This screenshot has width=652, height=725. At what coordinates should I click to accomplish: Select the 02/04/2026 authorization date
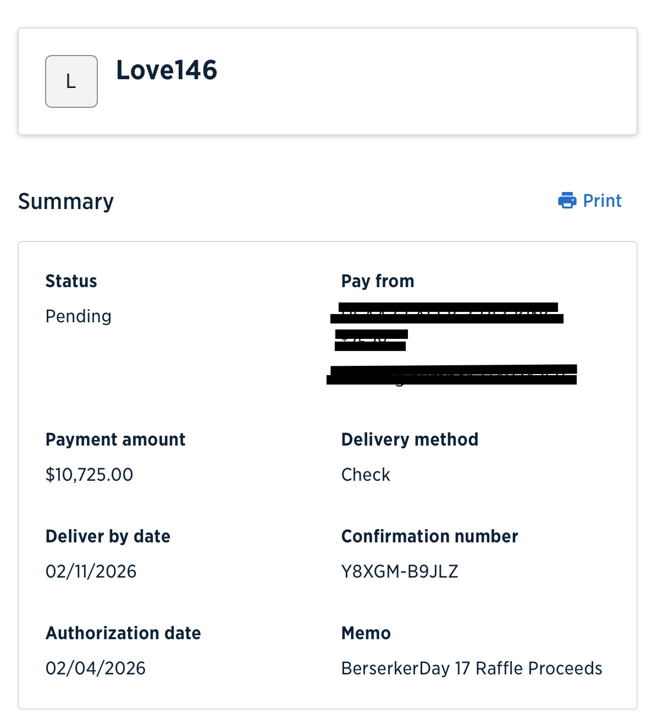[x=96, y=668]
